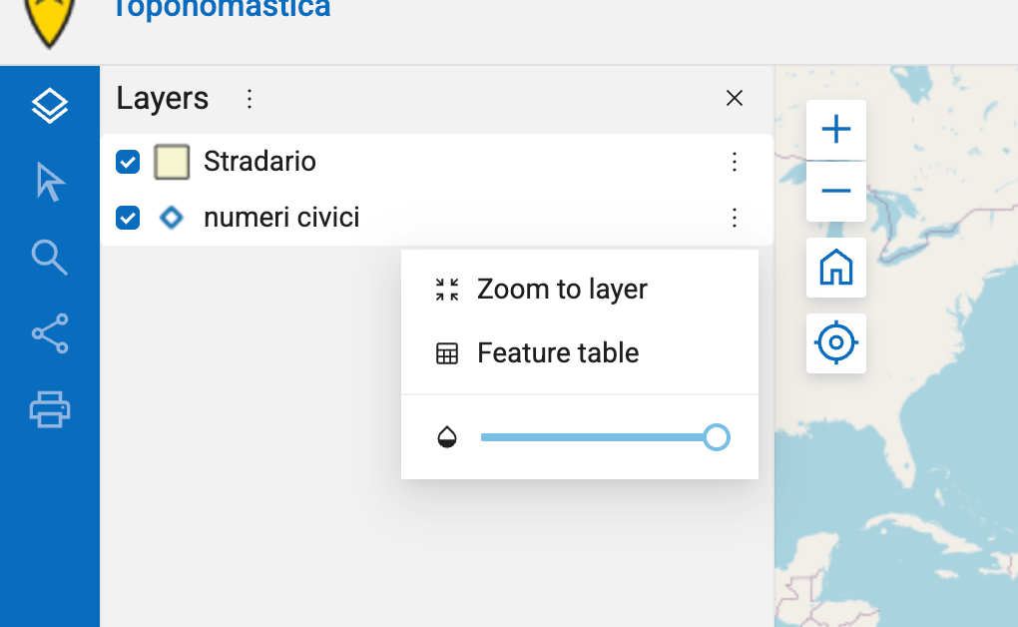Image resolution: width=1018 pixels, height=627 pixels.
Task: Select the feature selection arrow tool
Action: (x=50, y=183)
